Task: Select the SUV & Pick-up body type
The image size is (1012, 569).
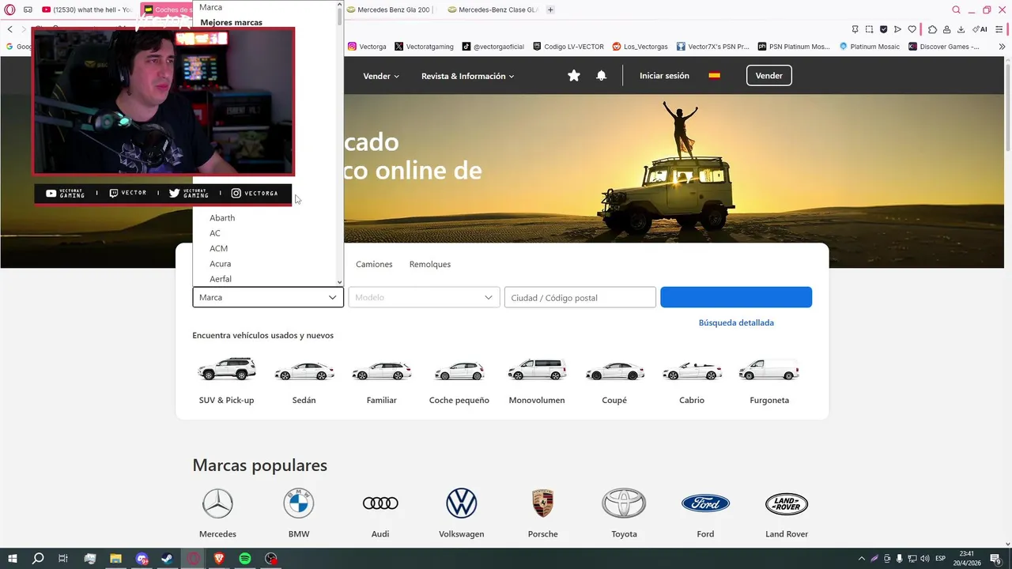Action: pos(227,381)
